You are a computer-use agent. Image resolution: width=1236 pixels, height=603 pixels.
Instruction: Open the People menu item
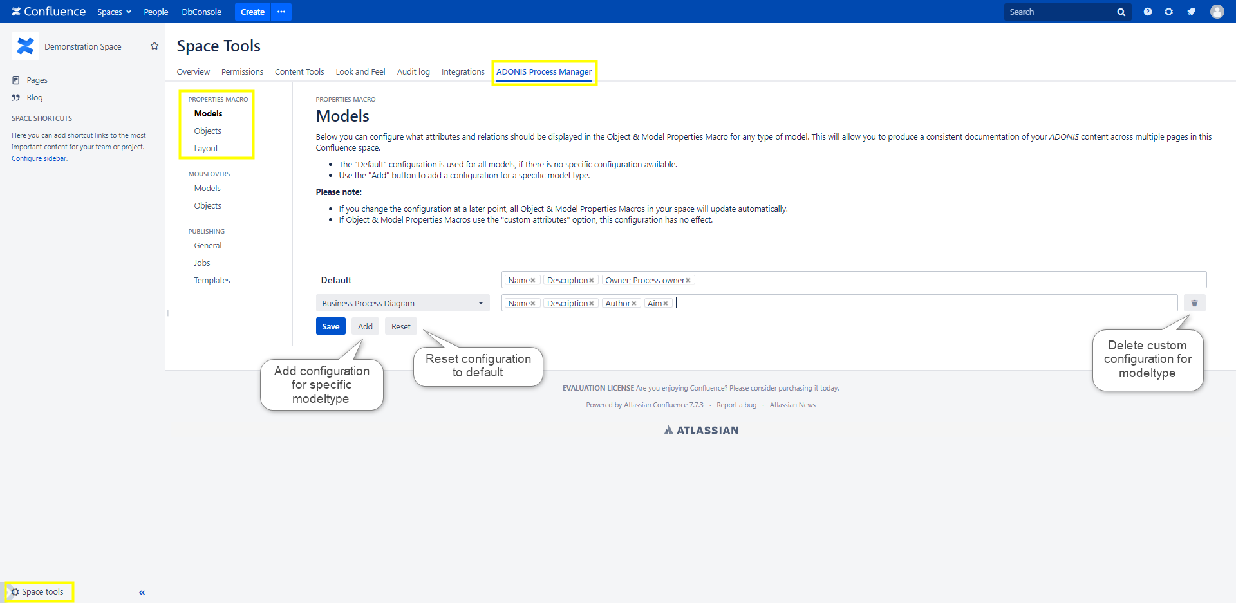tap(156, 12)
